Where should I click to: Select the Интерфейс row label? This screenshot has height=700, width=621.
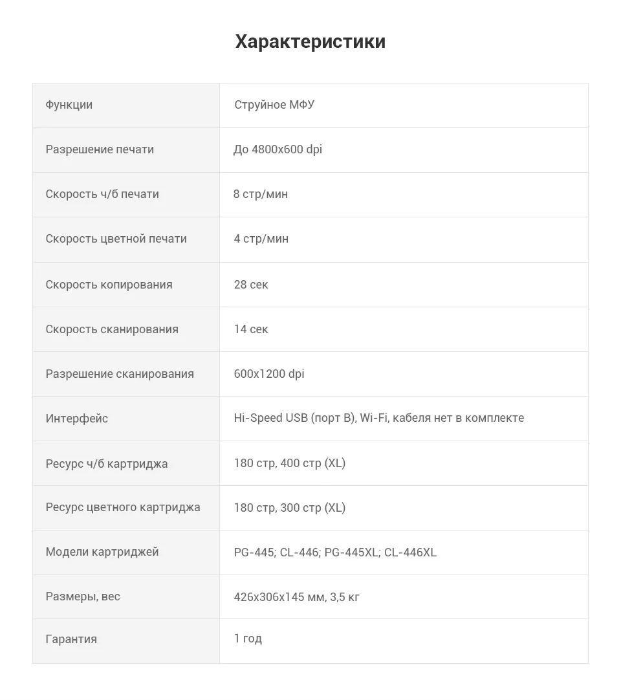click(77, 419)
